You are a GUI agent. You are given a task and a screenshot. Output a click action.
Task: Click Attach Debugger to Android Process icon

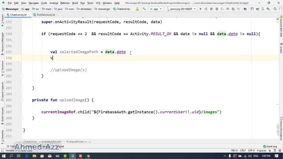(233, 9)
